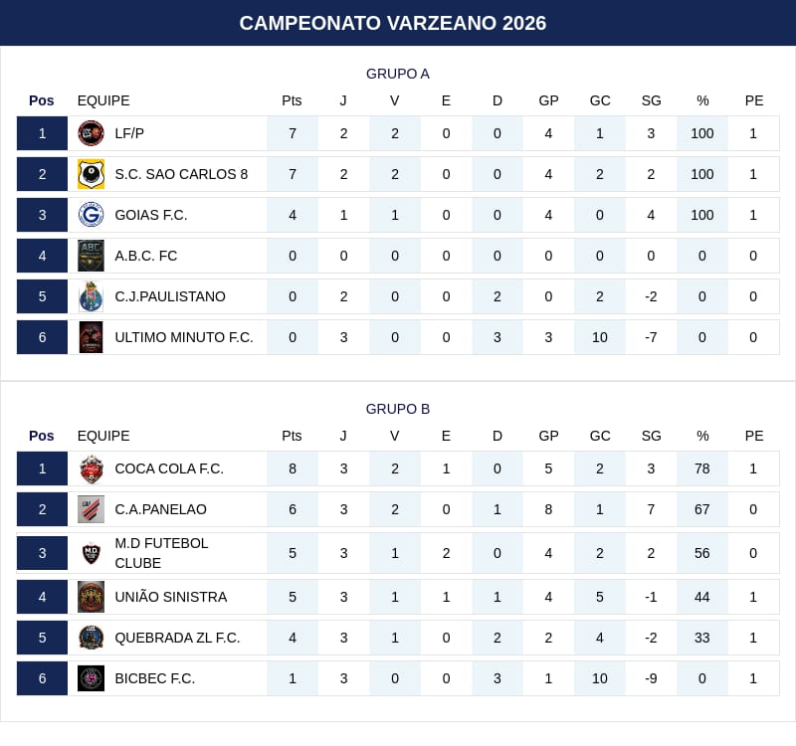Open the Goias F.C. team name link

(x=151, y=215)
